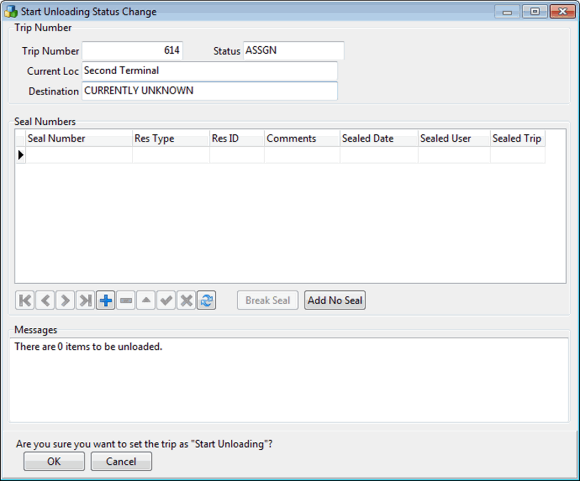Cancel the status change dialog
Viewport: 580px width, 481px height.
[x=122, y=461]
